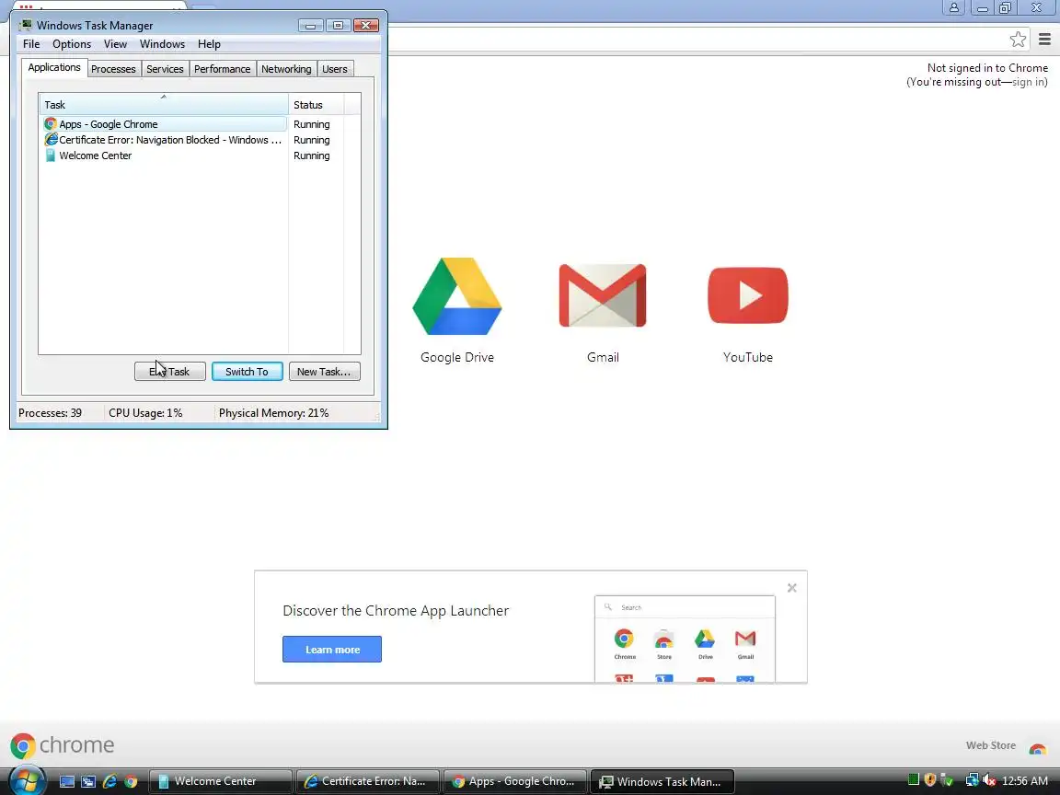Switch to the Users tab
The width and height of the screenshot is (1060, 795).
point(335,69)
